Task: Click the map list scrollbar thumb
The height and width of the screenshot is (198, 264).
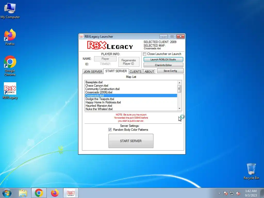Action: point(179,89)
